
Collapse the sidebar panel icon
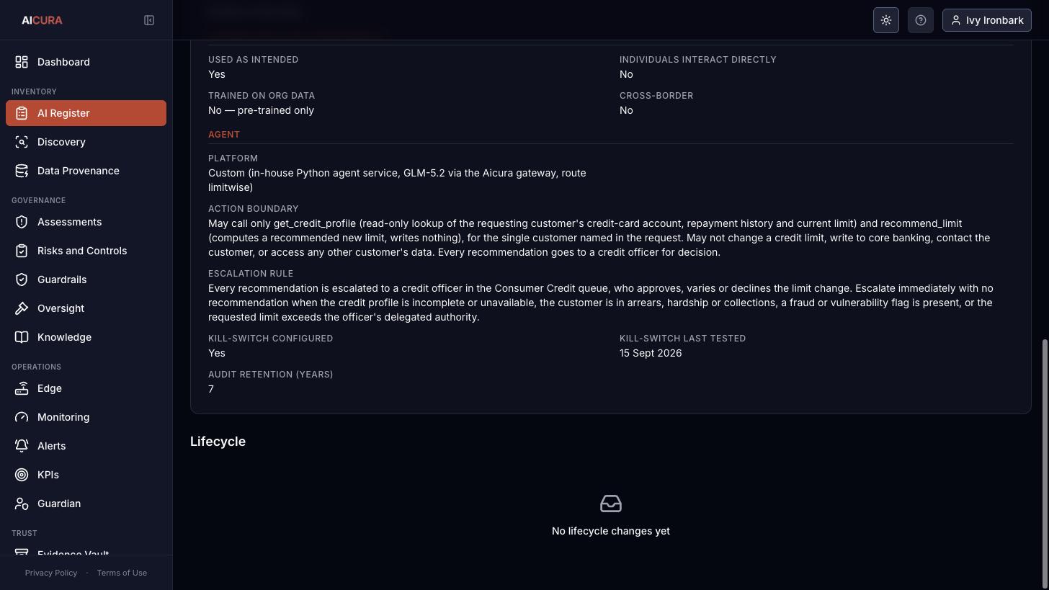coord(149,20)
